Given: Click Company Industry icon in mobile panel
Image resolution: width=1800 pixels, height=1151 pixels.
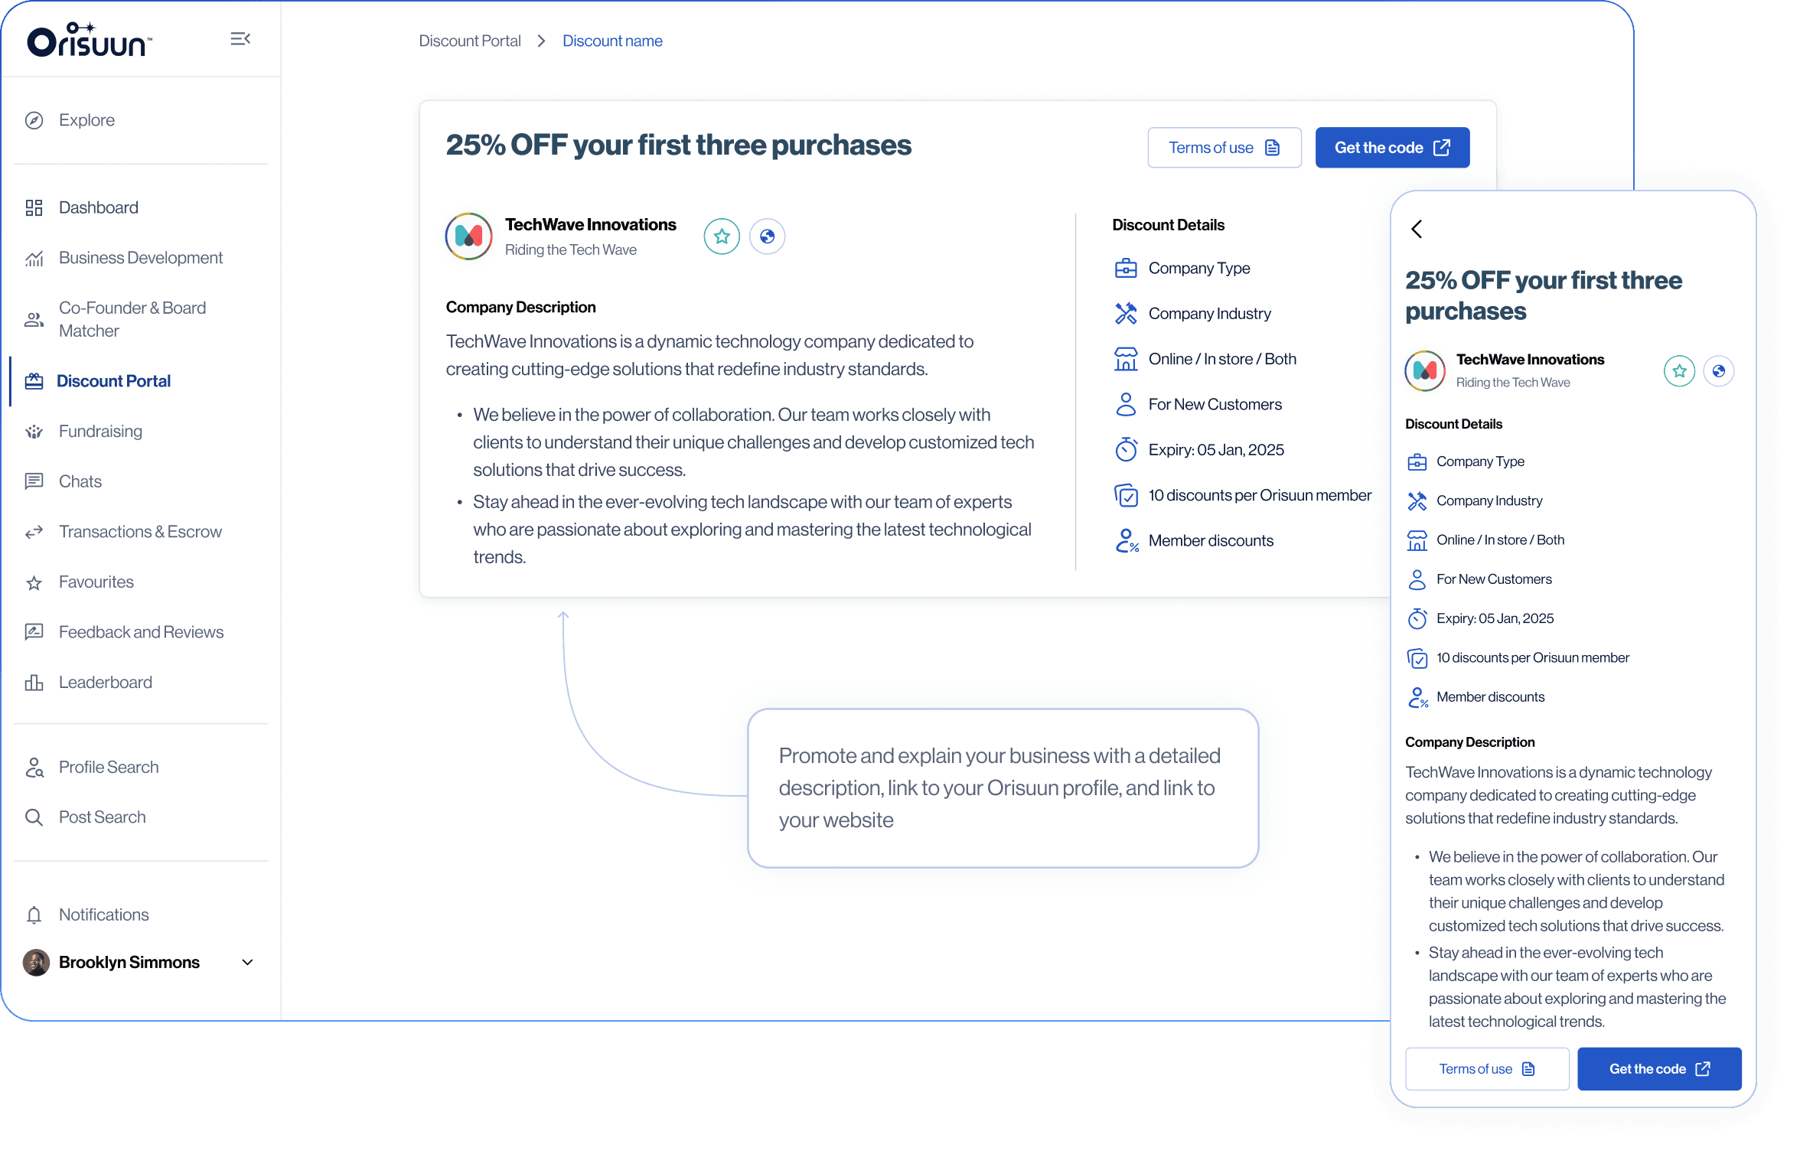Looking at the screenshot, I should [1417, 501].
